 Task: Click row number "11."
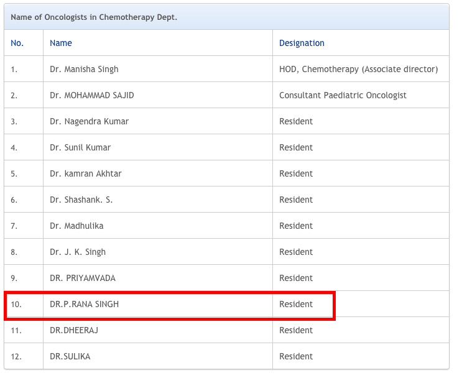[16, 331]
